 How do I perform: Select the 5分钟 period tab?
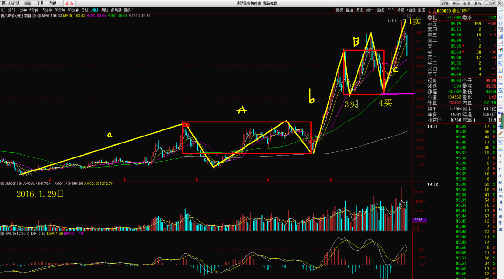pos(34,10)
